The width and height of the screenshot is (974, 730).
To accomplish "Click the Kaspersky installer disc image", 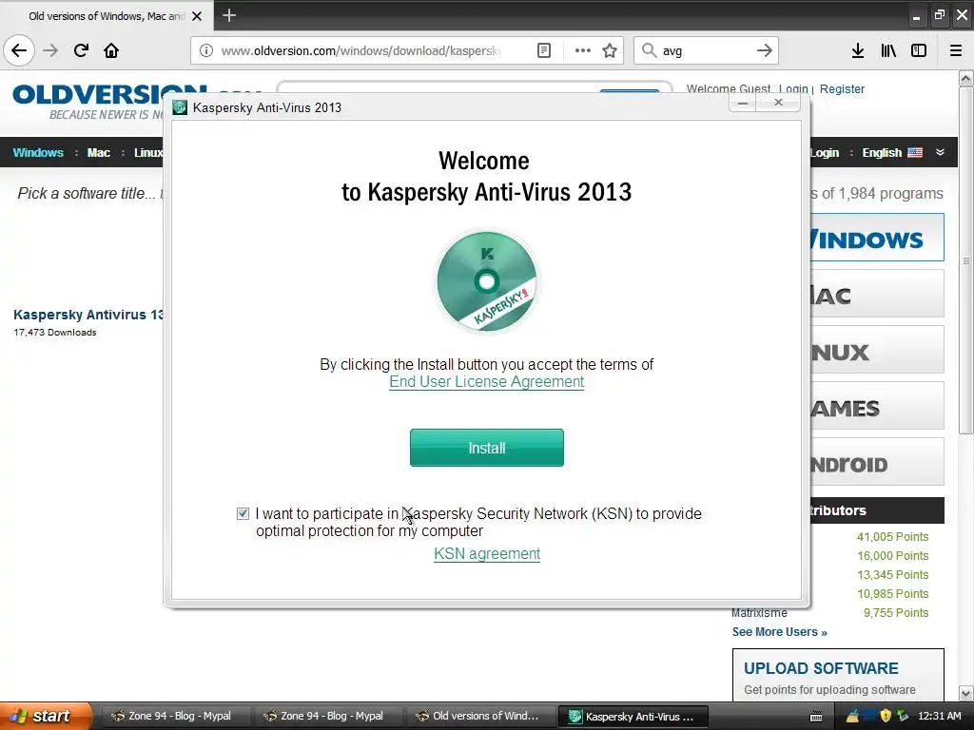I will 486,281.
